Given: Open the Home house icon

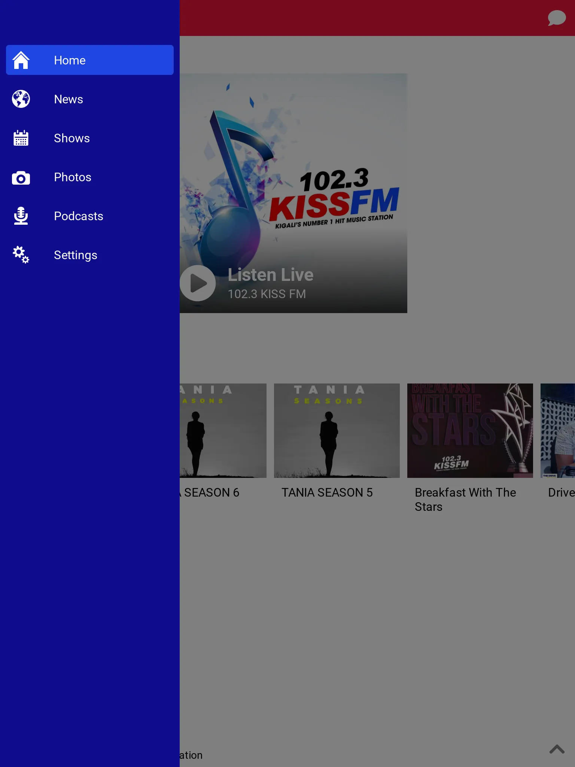Looking at the screenshot, I should tap(21, 60).
